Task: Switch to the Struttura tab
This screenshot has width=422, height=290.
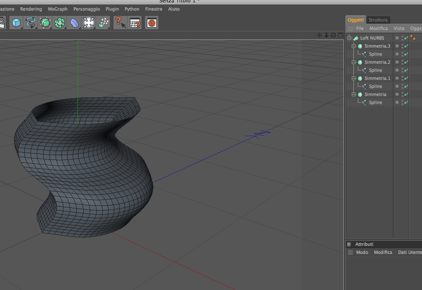Action: coord(378,20)
